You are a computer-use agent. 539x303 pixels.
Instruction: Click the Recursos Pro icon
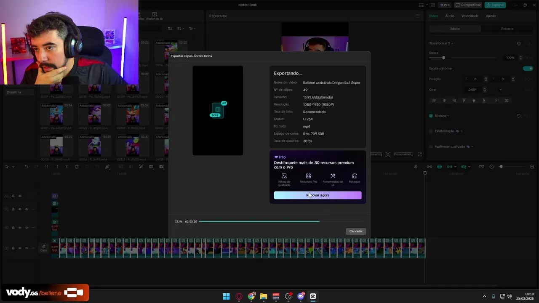pos(308,176)
